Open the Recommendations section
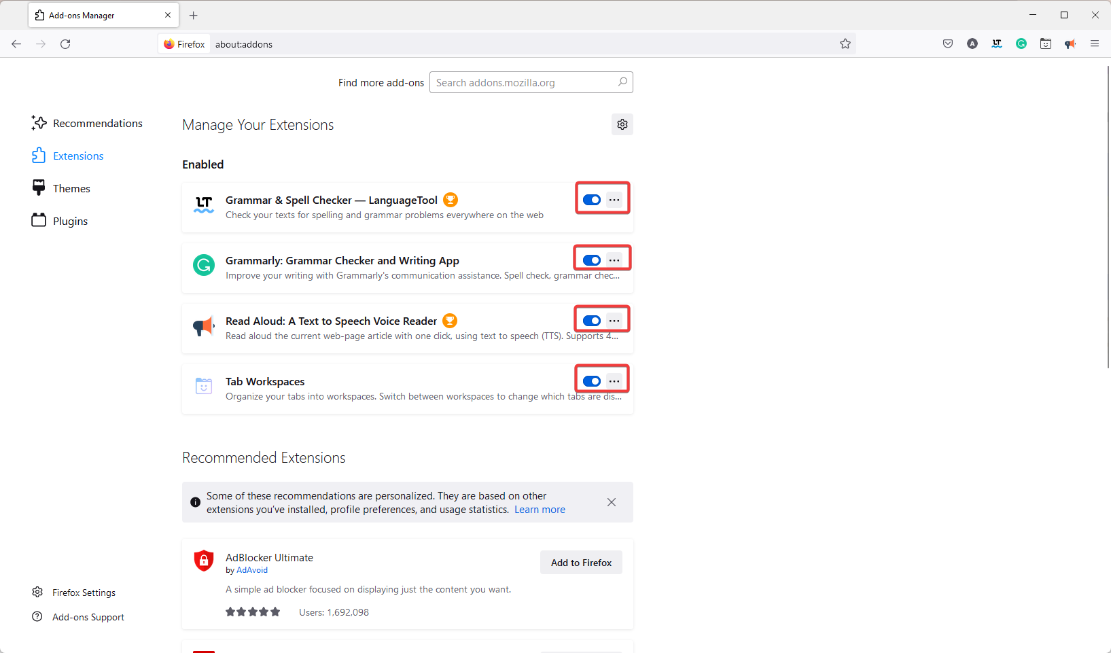The image size is (1111, 653). point(87,123)
